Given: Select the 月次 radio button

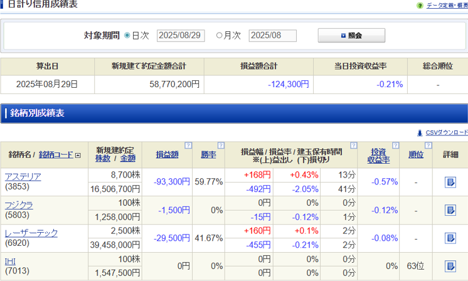Looking at the screenshot, I should tap(219, 36).
